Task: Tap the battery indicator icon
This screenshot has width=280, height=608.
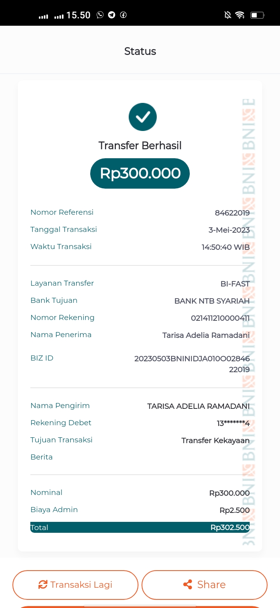Action: click(x=257, y=15)
